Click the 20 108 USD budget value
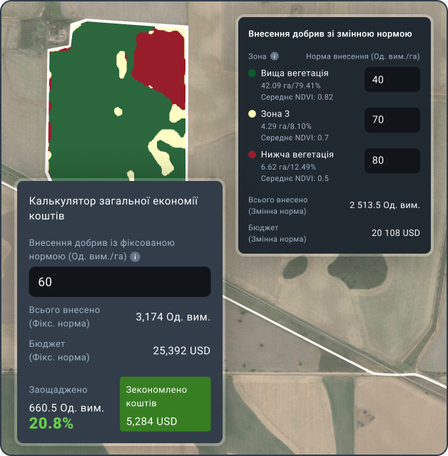448x456 pixels. tap(396, 233)
